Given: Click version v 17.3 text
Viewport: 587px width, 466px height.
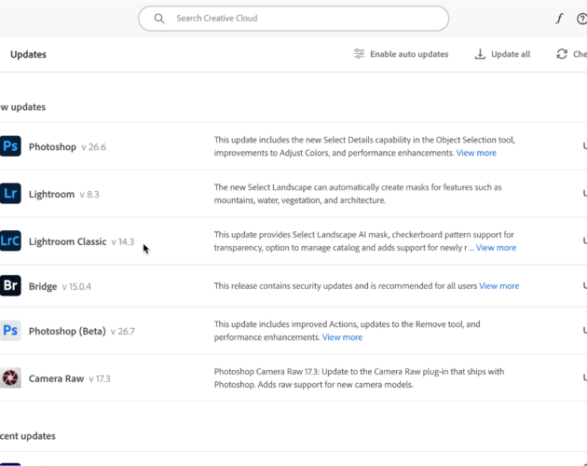Looking at the screenshot, I should [100, 378].
